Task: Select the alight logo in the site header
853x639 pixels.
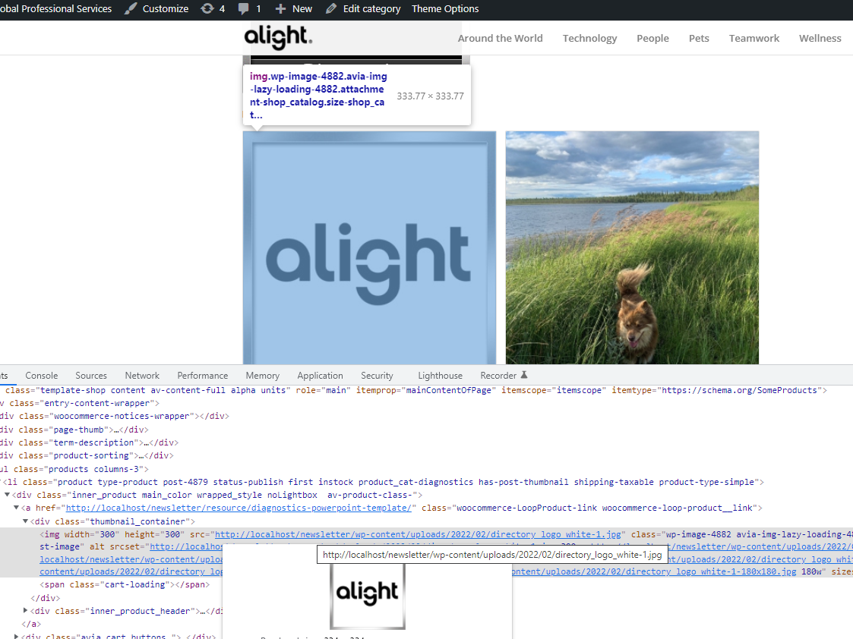Action: pos(278,38)
